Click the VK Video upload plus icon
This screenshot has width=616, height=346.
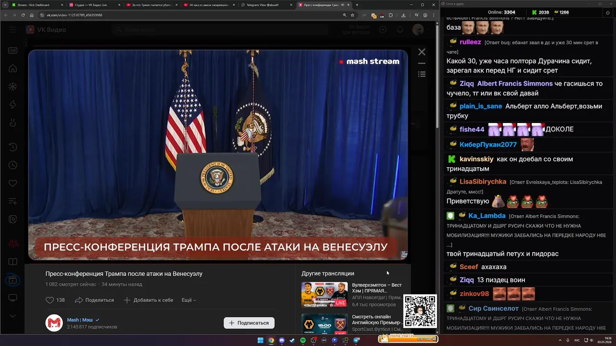[x=383, y=30]
